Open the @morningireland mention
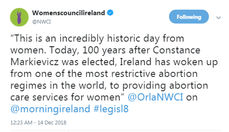This screenshot has height=132, width=229. point(50,109)
